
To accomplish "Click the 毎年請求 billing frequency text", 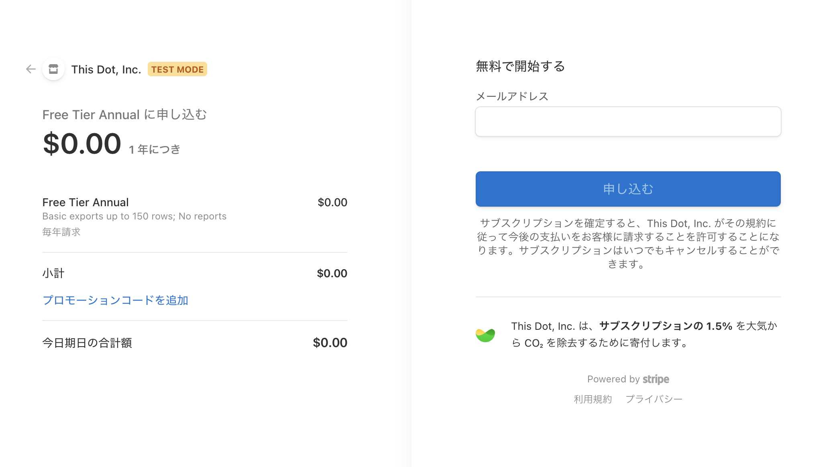I will coord(61,232).
